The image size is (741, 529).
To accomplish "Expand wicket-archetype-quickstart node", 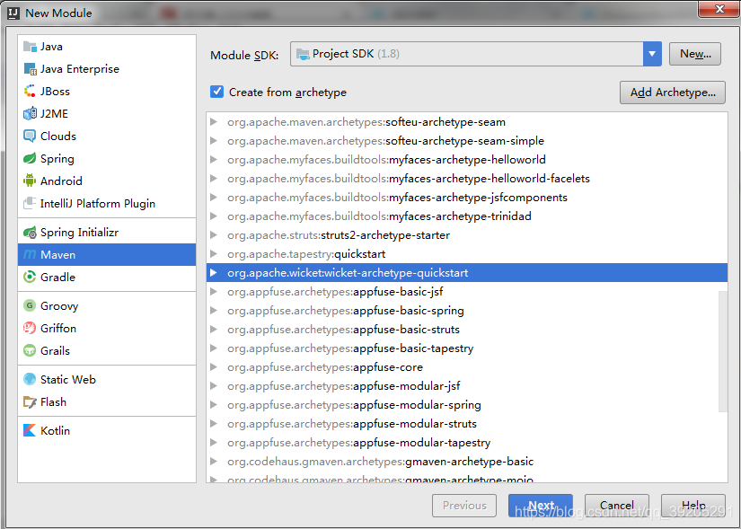I will coord(214,273).
